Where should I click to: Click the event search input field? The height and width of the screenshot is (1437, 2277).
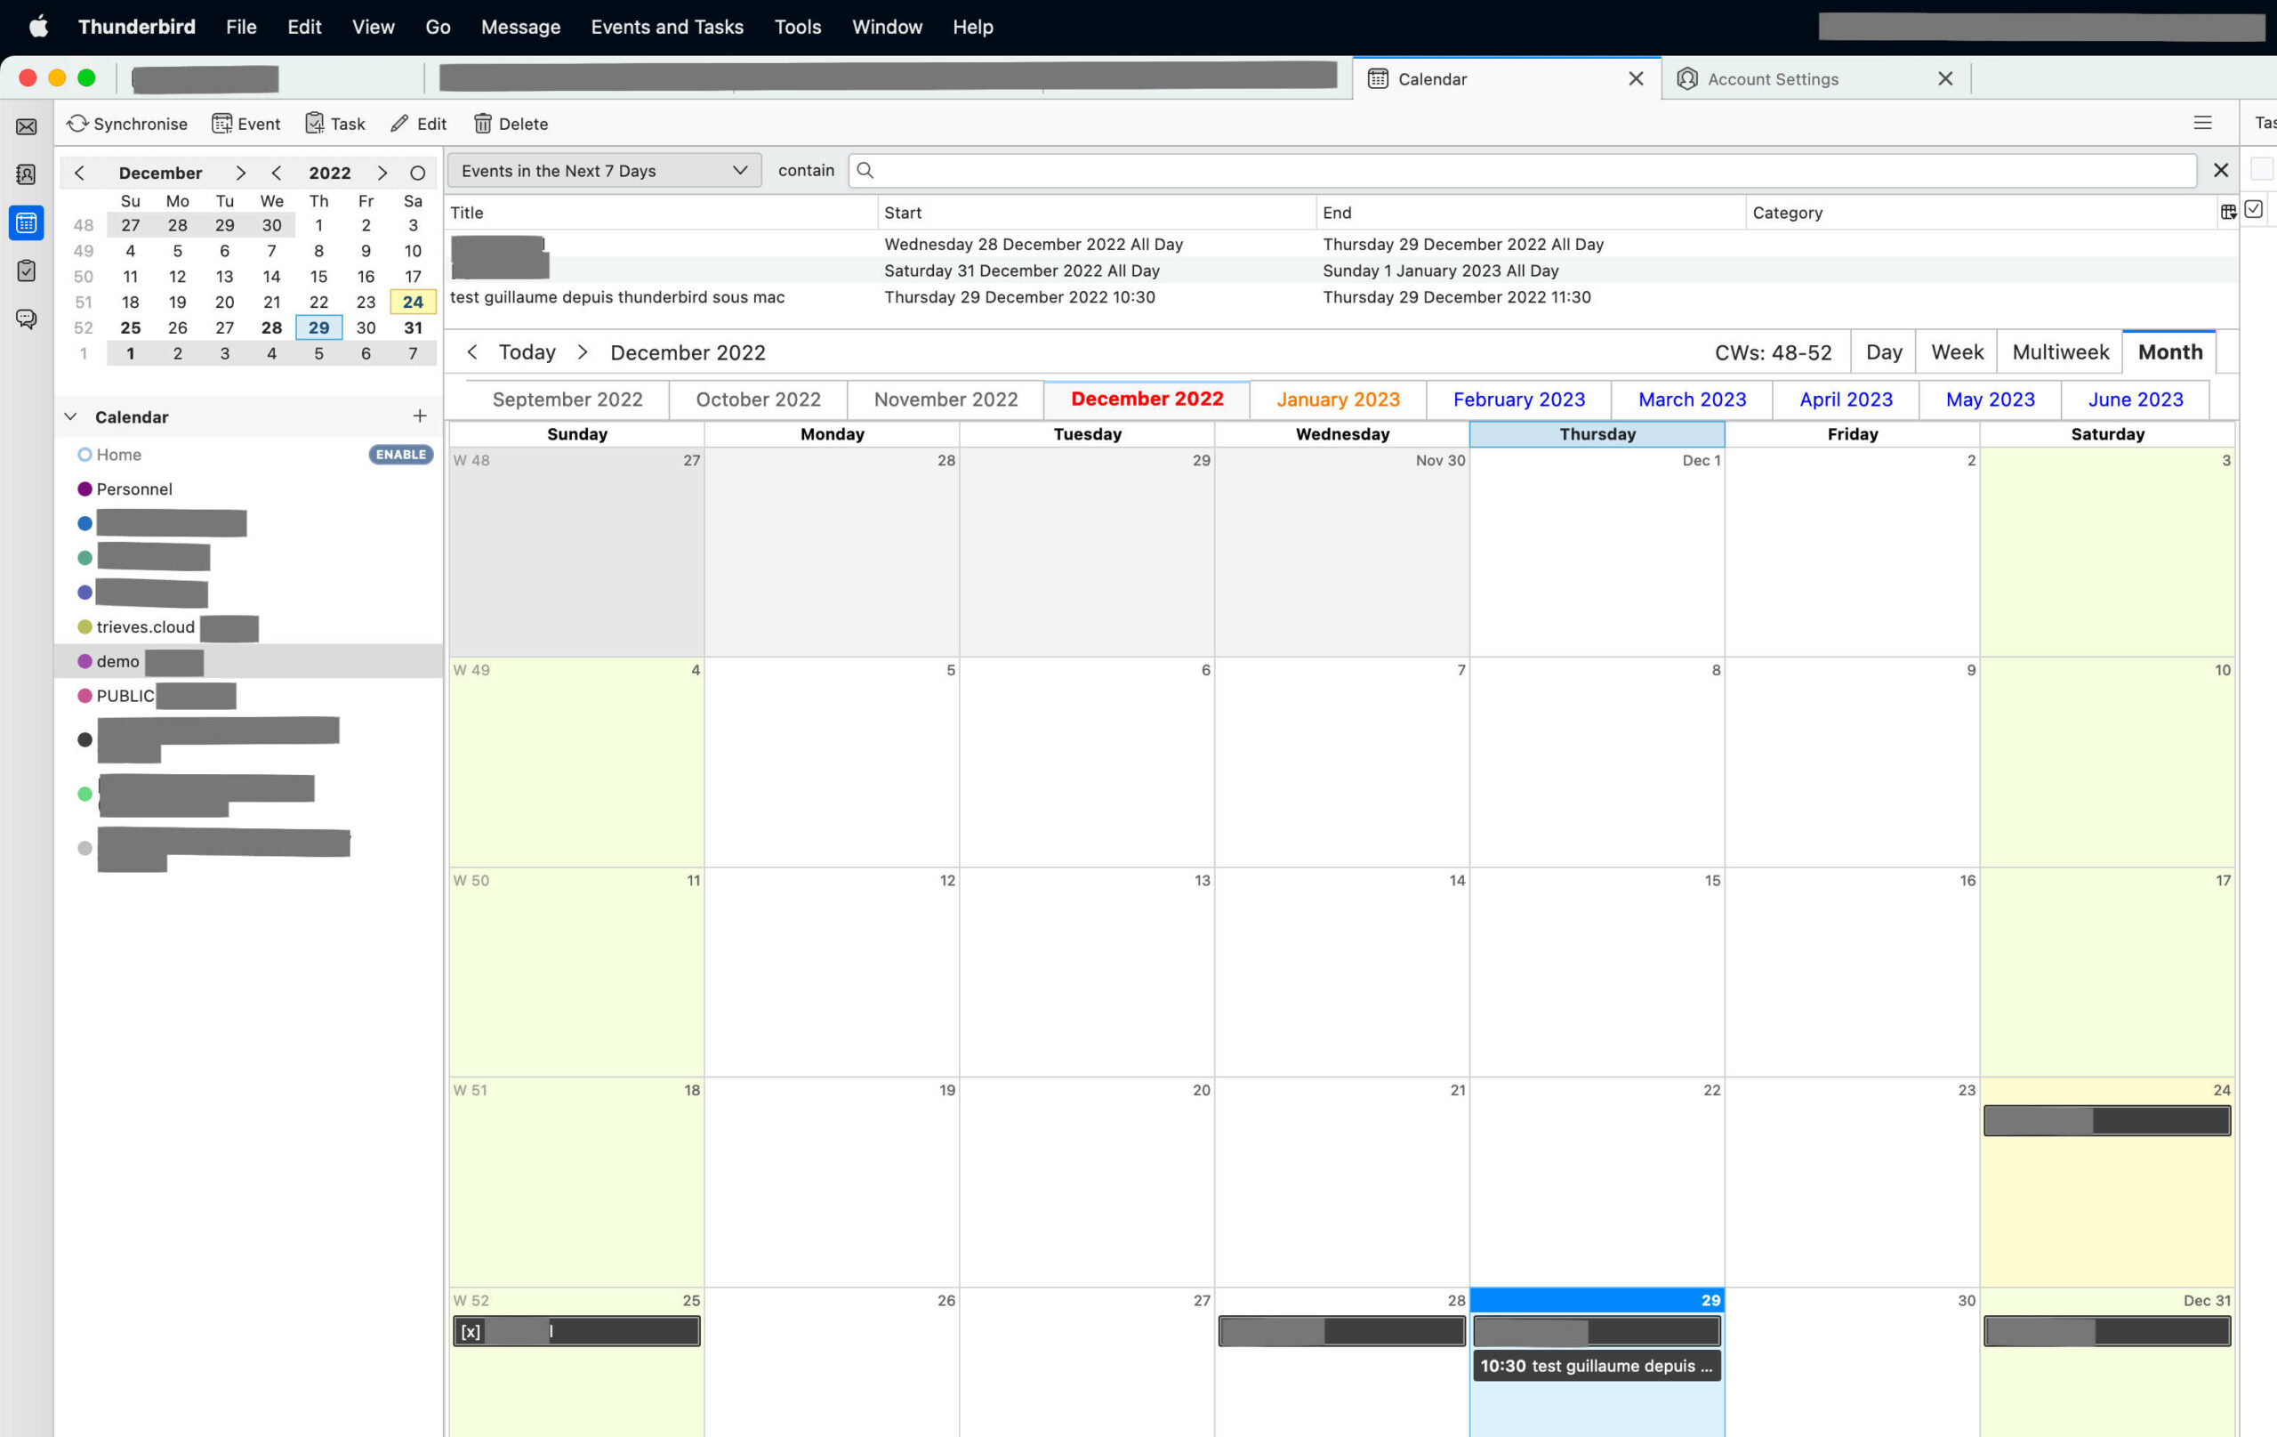point(1523,170)
